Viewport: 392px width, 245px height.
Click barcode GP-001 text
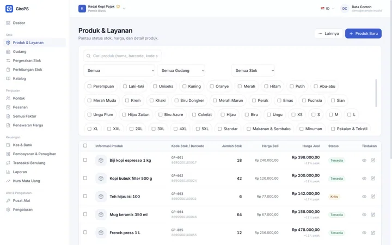tap(177, 158)
